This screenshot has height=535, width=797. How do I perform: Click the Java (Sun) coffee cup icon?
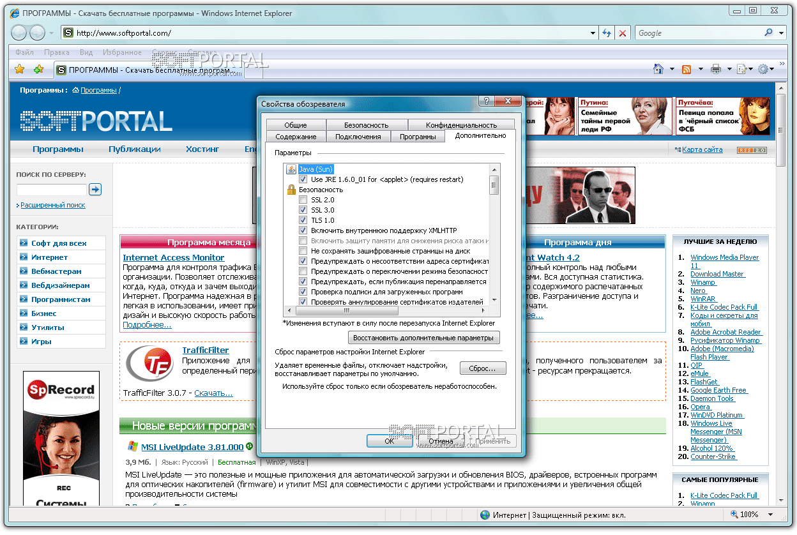(291, 169)
